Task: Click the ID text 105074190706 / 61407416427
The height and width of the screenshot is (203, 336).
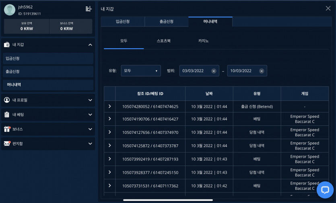Action: tap(150, 119)
